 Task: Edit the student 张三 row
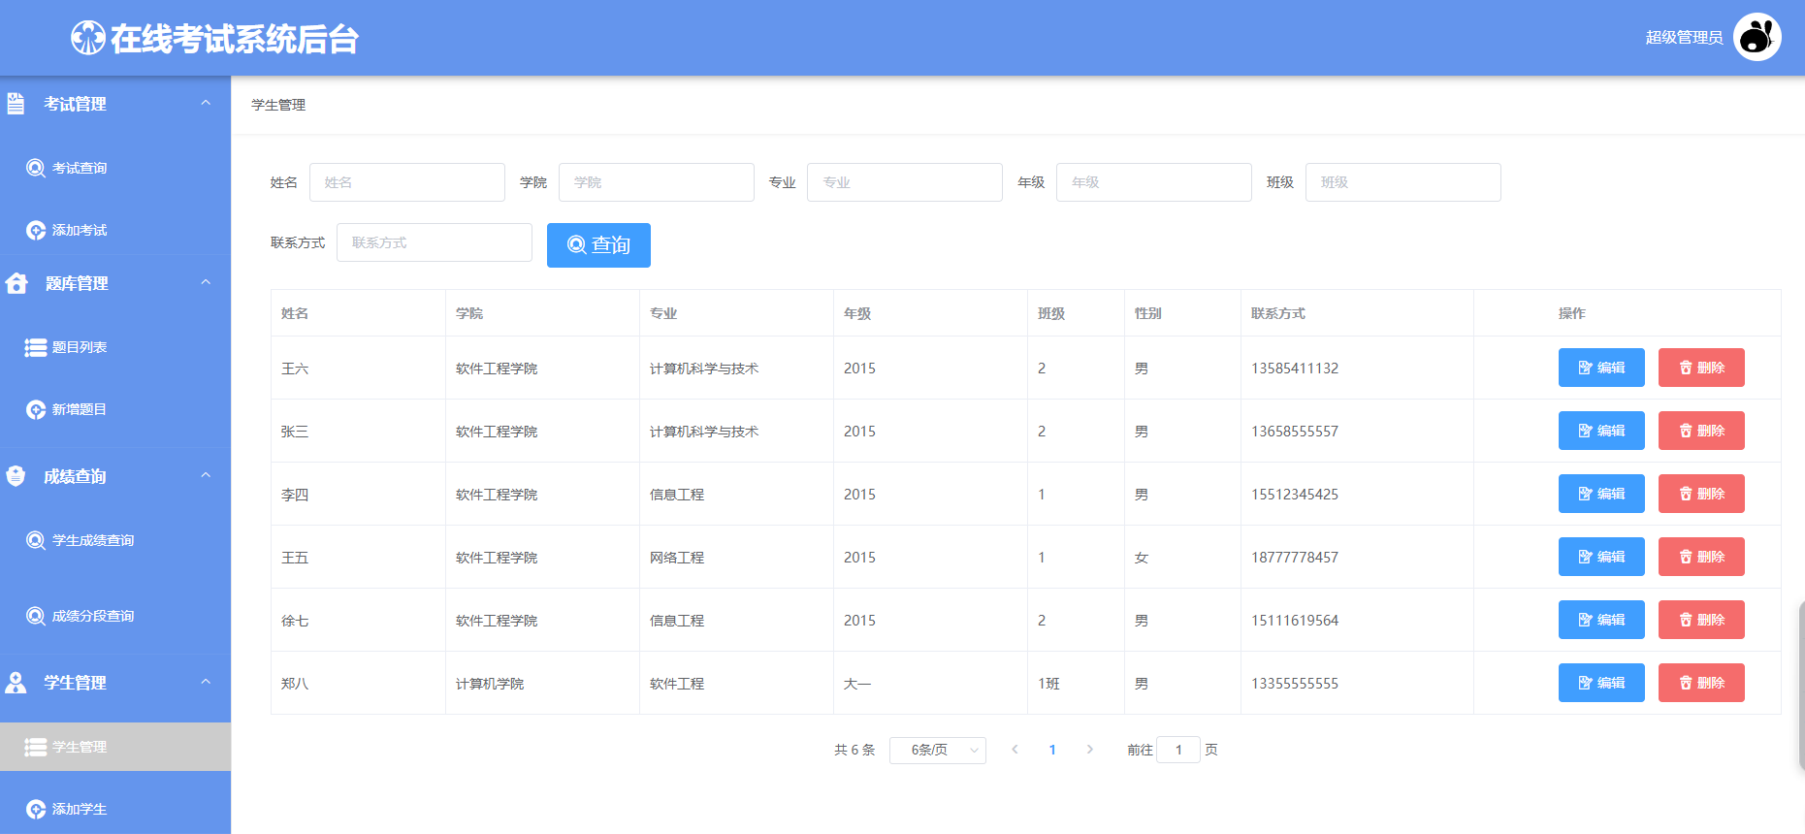click(x=1601, y=431)
